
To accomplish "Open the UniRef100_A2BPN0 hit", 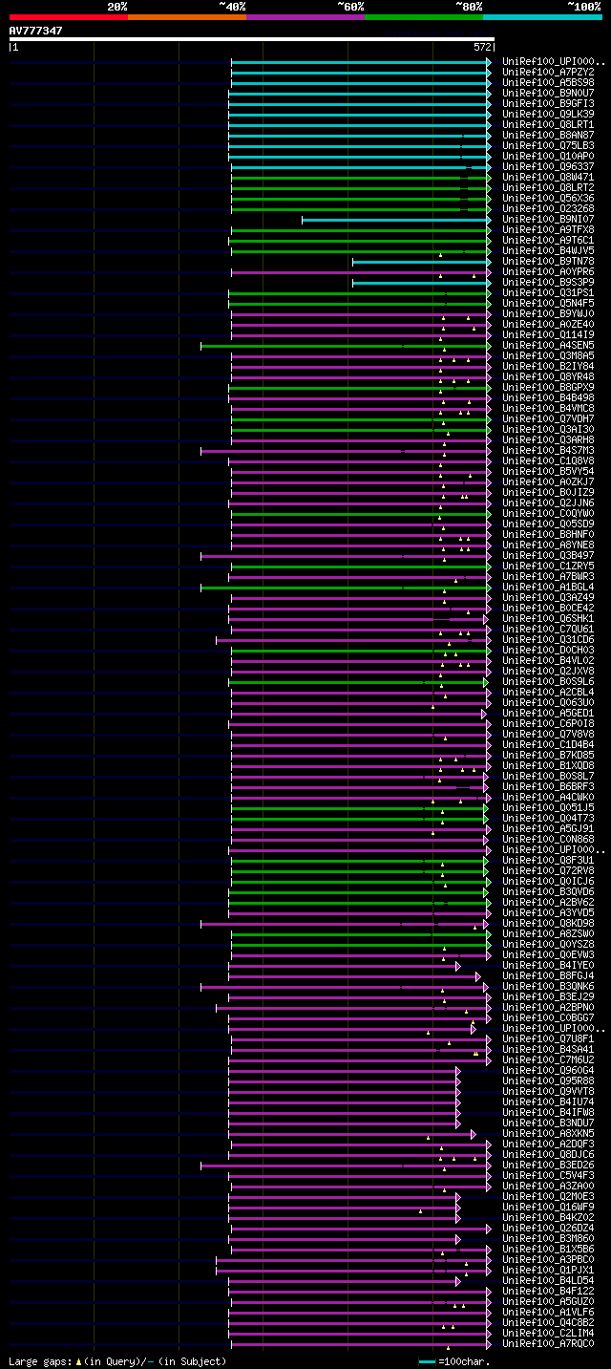I will point(548,1008).
